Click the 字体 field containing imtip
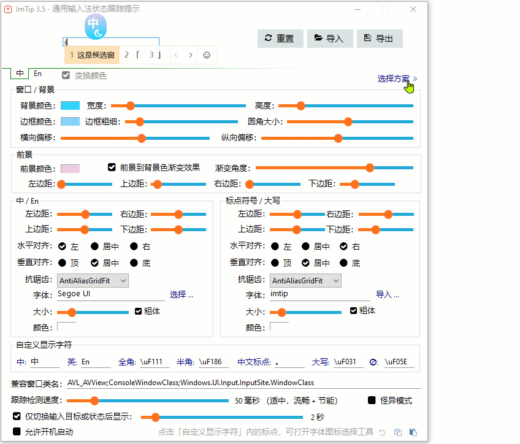 pos(321,294)
